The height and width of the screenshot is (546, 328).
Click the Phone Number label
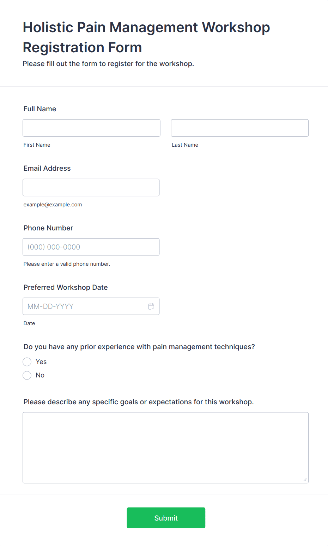click(48, 228)
